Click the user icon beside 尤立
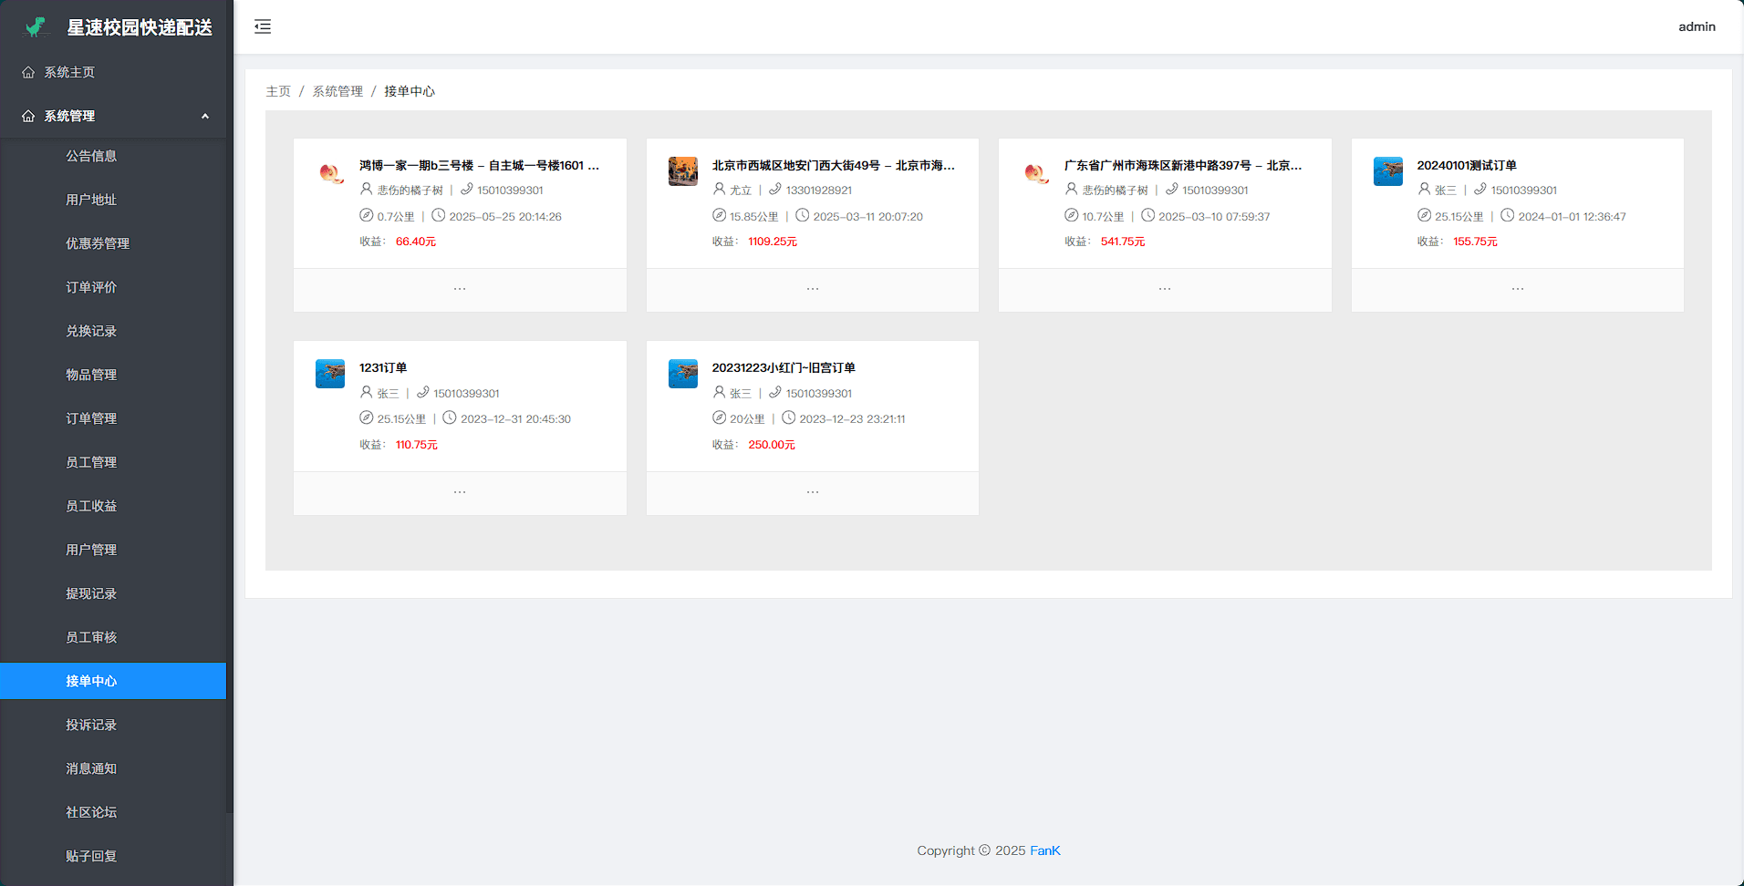Image resolution: width=1744 pixels, height=886 pixels. pyautogui.click(x=719, y=190)
